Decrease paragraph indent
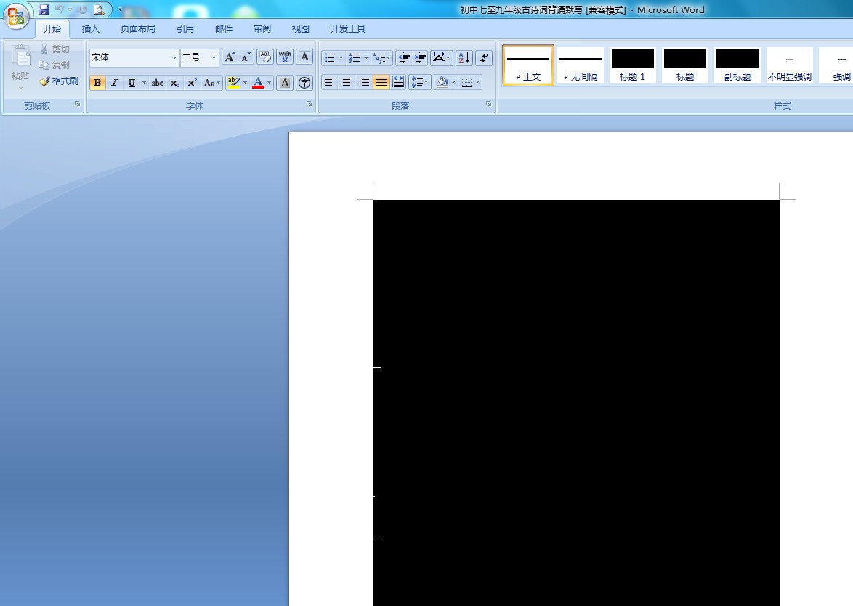This screenshot has height=606, width=853. (404, 57)
